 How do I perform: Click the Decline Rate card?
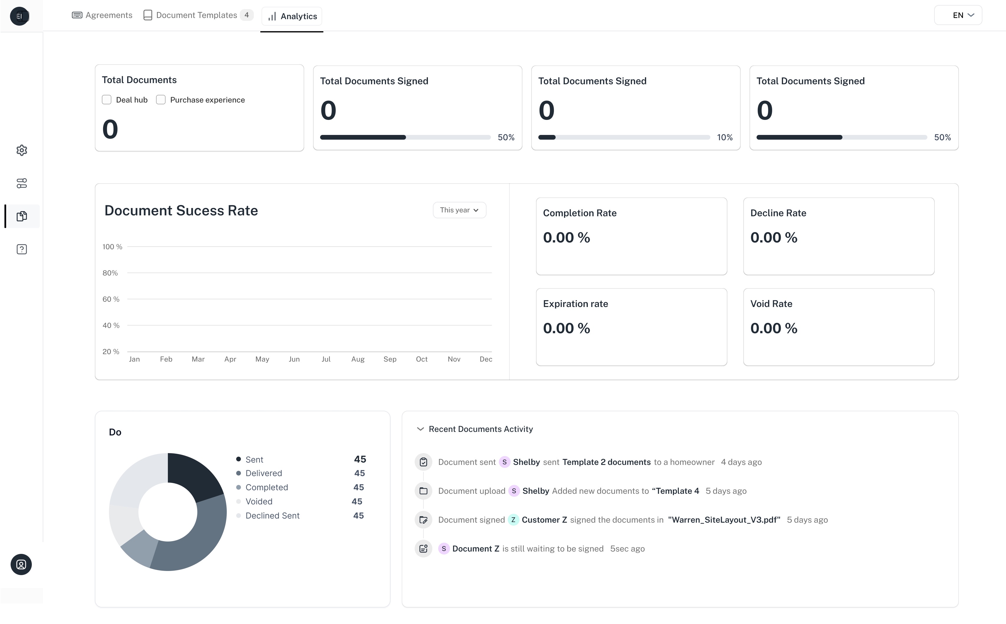click(x=838, y=236)
